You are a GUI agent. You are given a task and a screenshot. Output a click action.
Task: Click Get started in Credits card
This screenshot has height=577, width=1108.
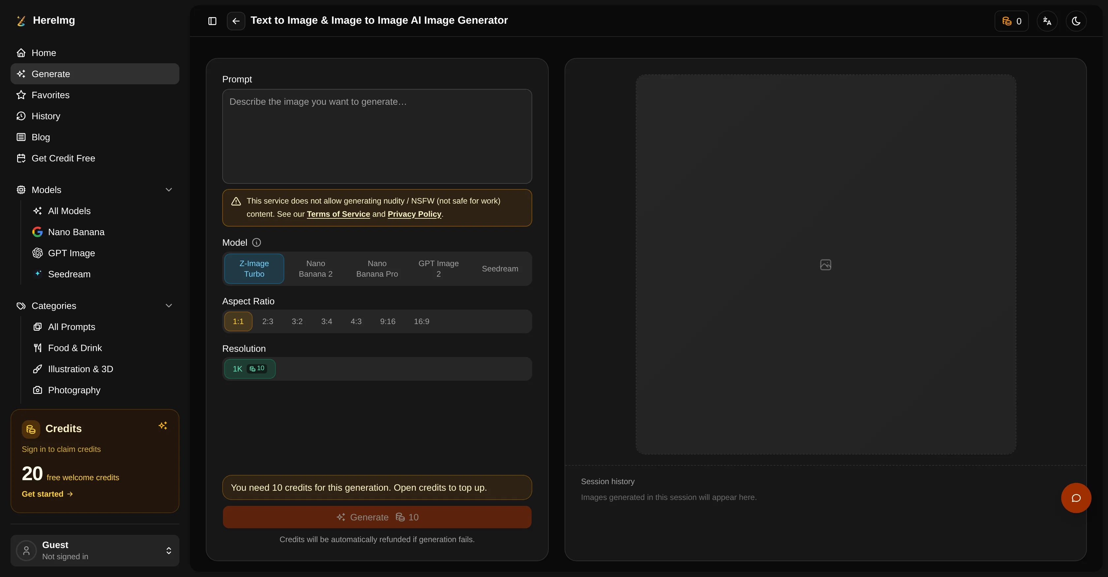pos(47,494)
